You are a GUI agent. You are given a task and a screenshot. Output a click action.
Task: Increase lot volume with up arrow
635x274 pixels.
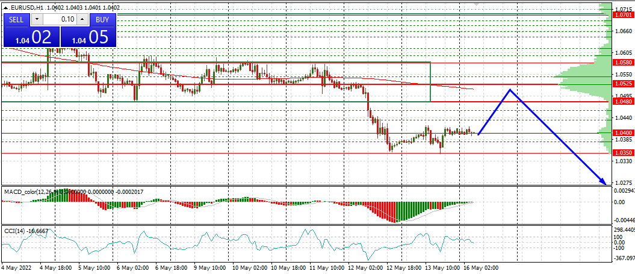pos(83,19)
